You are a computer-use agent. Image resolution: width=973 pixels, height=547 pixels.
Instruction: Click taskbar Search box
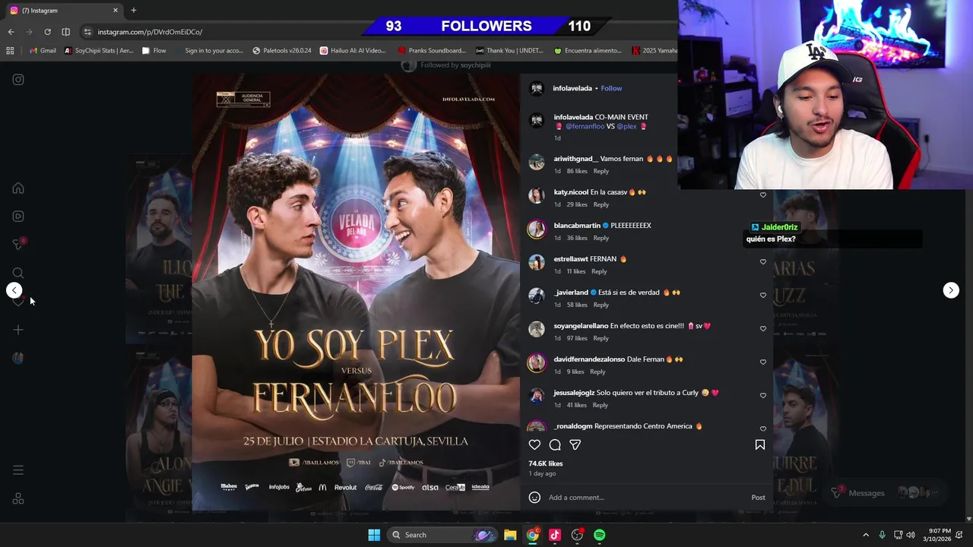click(443, 535)
